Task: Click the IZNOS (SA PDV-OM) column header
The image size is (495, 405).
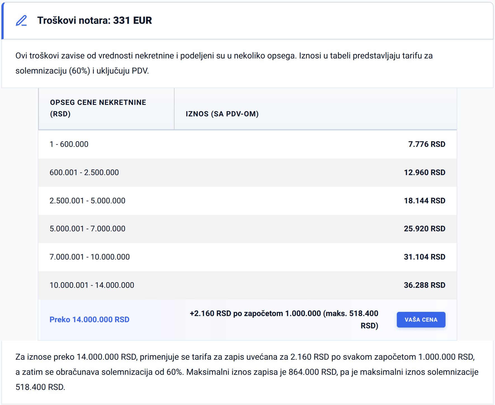Action: coord(222,114)
